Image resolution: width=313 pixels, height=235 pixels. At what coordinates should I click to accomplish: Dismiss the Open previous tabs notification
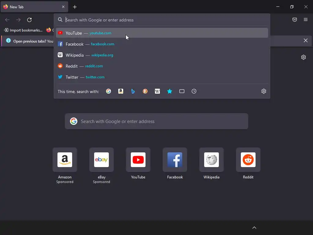305,41
